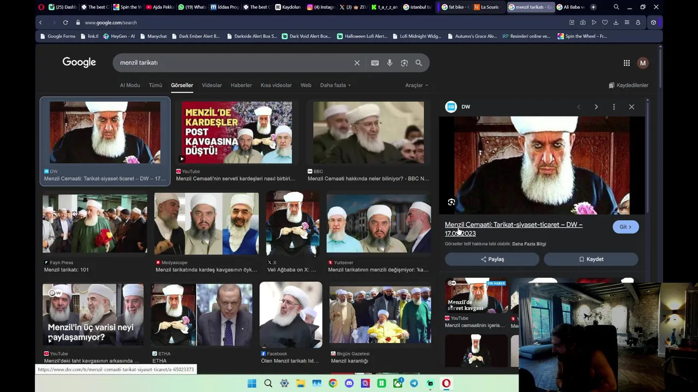Open the 'HeyGen - AI' bookmark
Screen dimensions: 698x392
tap(119, 36)
